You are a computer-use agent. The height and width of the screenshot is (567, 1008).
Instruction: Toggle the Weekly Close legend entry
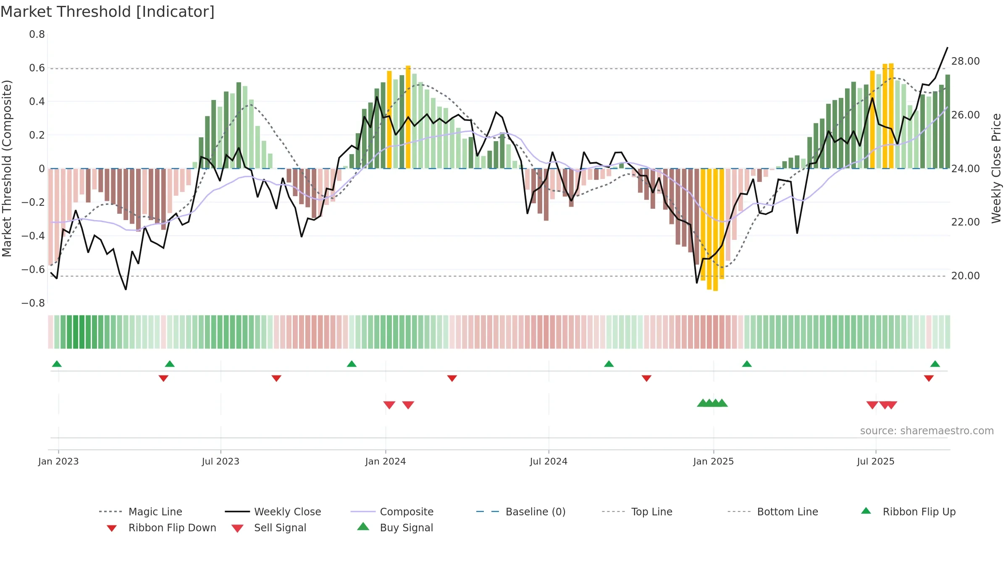(x=273, y=512)
